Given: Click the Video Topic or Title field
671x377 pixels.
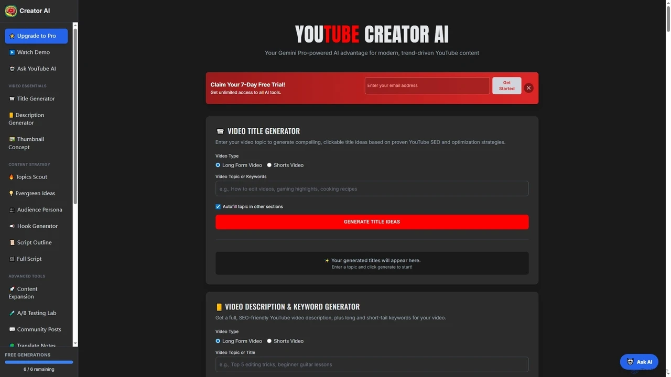Looking at the screenshot, I should click(x=372, y=364).
